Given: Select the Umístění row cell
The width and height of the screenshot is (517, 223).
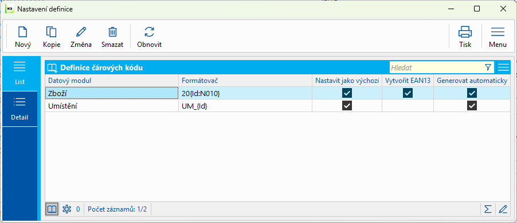Looking at the screenshot, I should (111, 106).
